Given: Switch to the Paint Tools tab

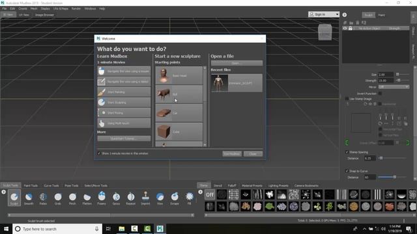Looking at the screenshot, I should [x=31, y=185].
